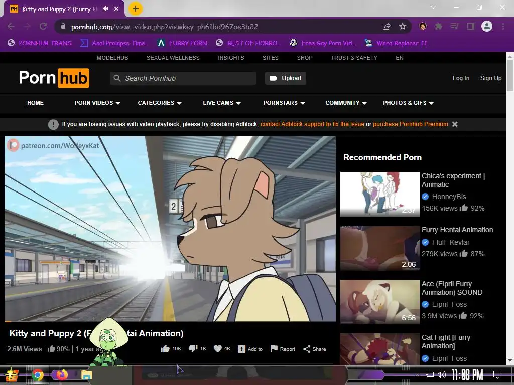Open the MODELHUB top link
This screenshot has width=514, height=385.
[112, 58]
